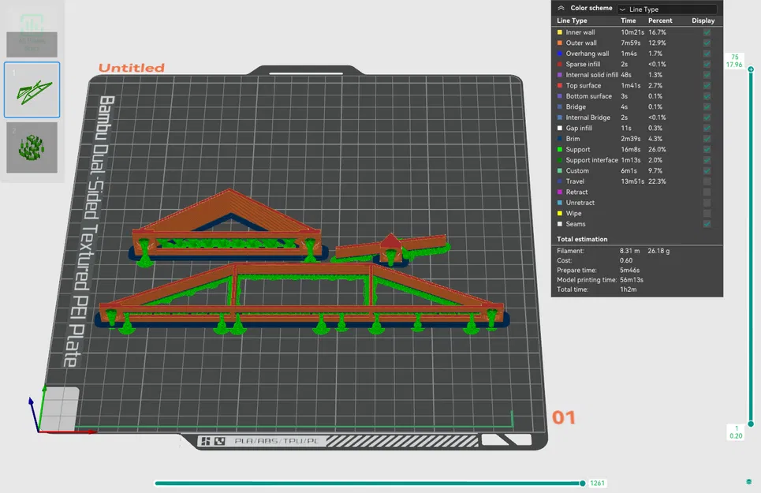Toggle Outer wall display checkbox
Viewport: 761px width, 493px height.
707,43
